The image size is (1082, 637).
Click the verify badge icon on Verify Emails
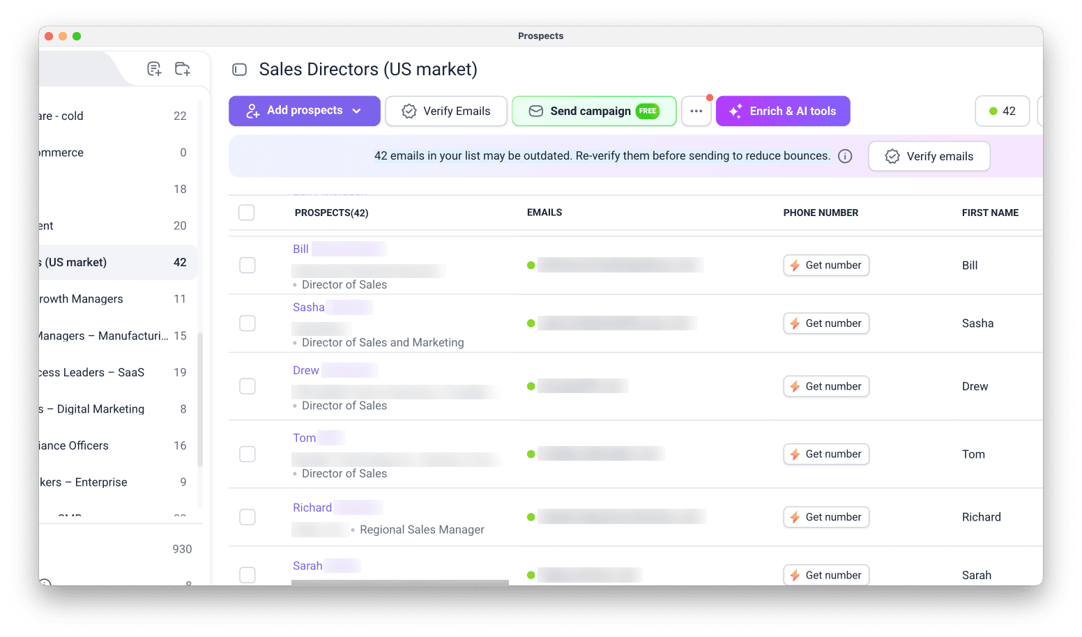(x=409, y=112)
